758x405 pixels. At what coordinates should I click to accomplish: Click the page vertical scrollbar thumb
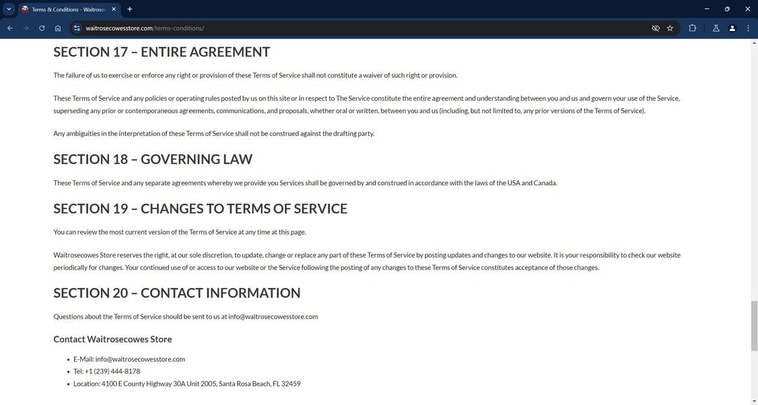[754, 326]
